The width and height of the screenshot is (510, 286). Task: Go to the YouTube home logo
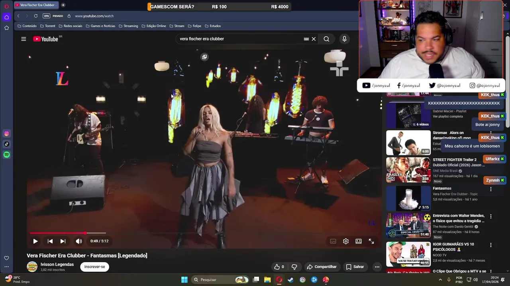click(x=45, y=39)
